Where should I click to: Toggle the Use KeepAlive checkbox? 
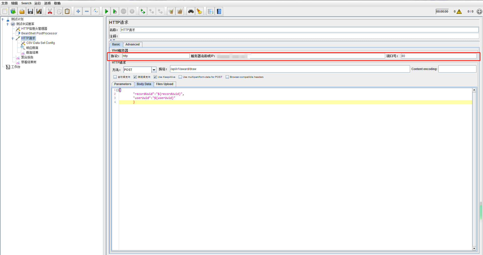(x=155, y=77)
